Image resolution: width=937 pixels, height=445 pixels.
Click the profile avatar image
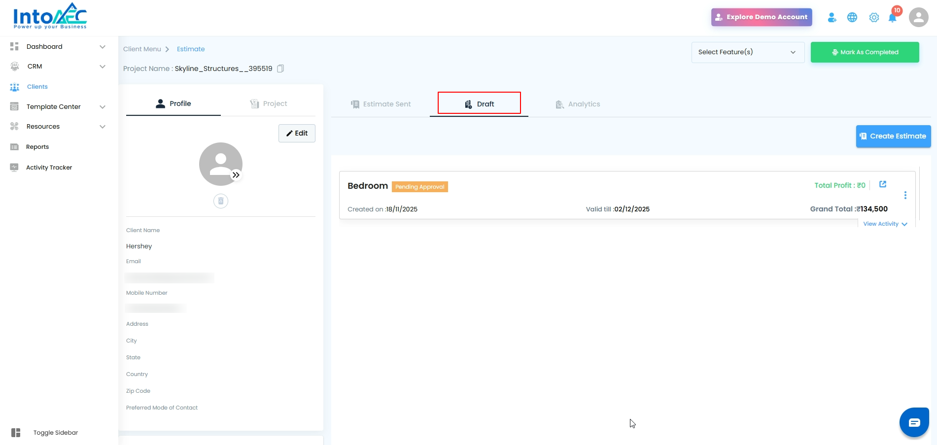click(x=221, y=164)
